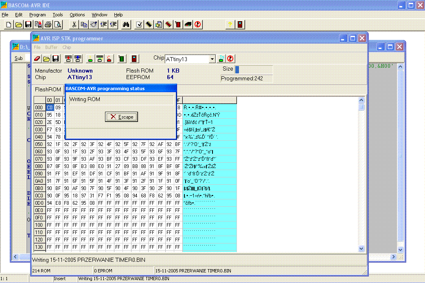Select the C0 cell in row 000
This screenshot has height=283, width=425.
50,108
